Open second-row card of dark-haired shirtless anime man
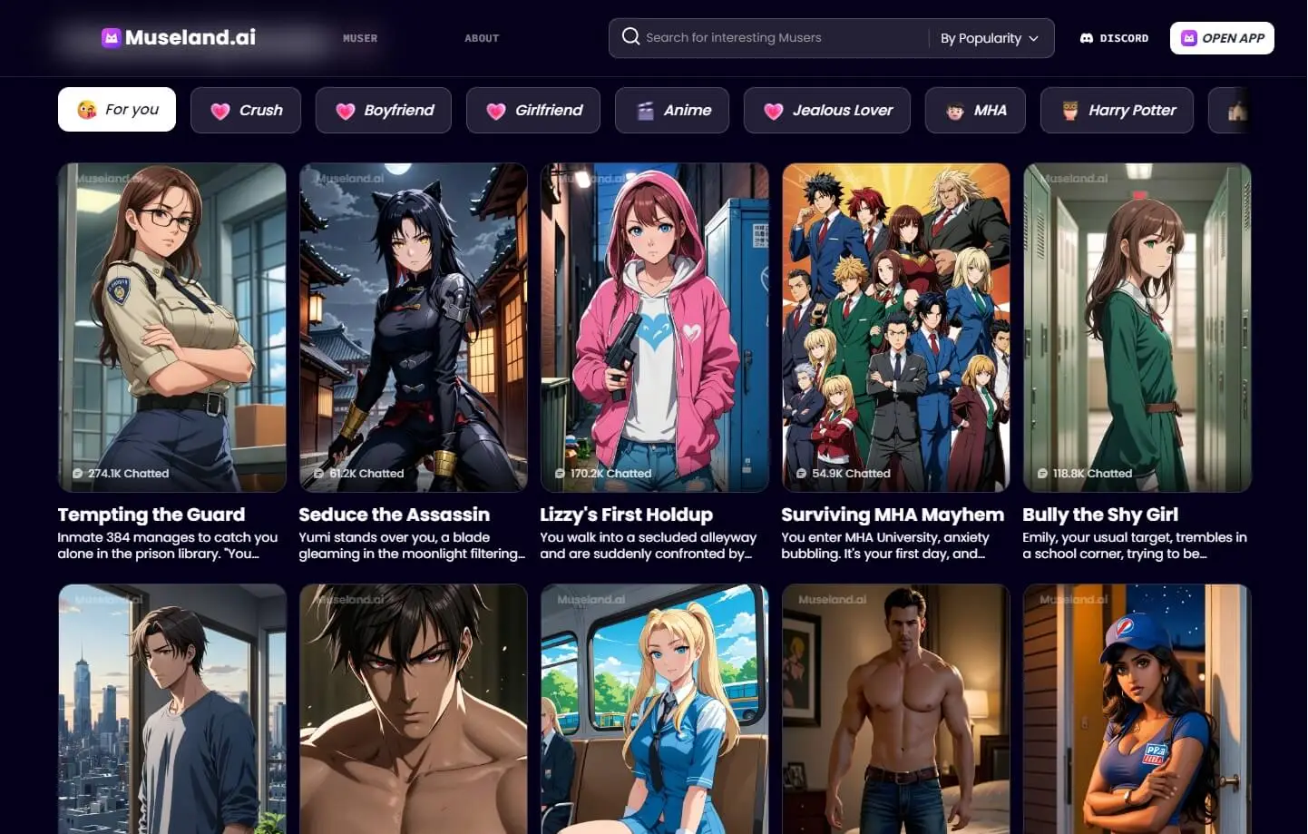This screenshot has width=1308, height=834. pyautogui.click(x=414, y=709)
